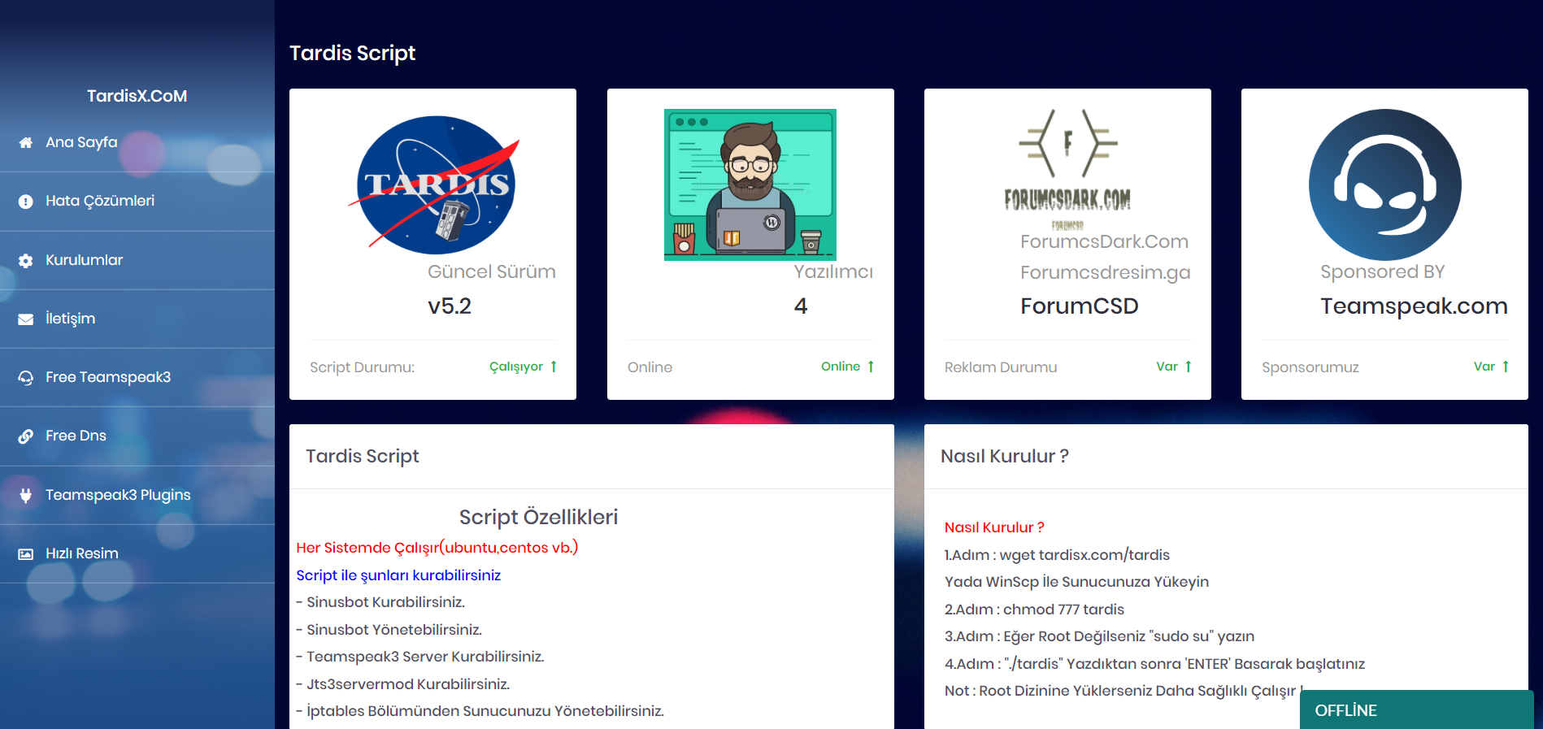The height and width of the screenshot is (729, 1543).
Task: Click the exclamation icon beside Hata Çözümleri
Action: click(x=26, y=202)
